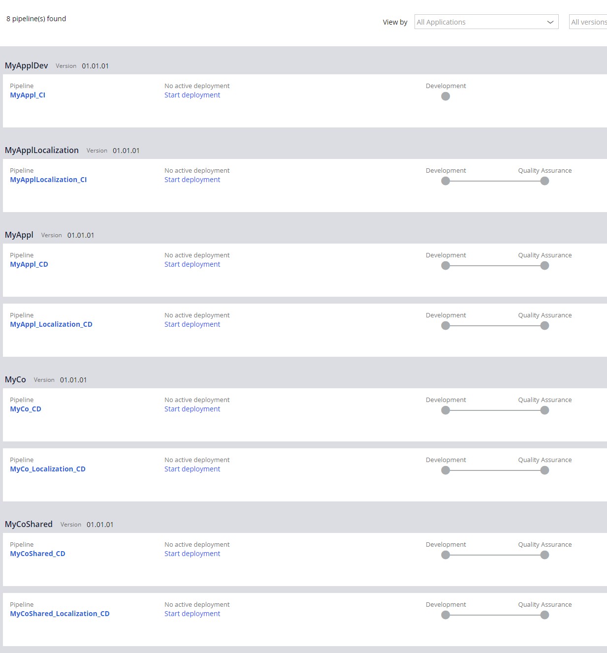Click Quality Assurance stage circle for MyApplLocalization_CI

(x=544, y=181)
